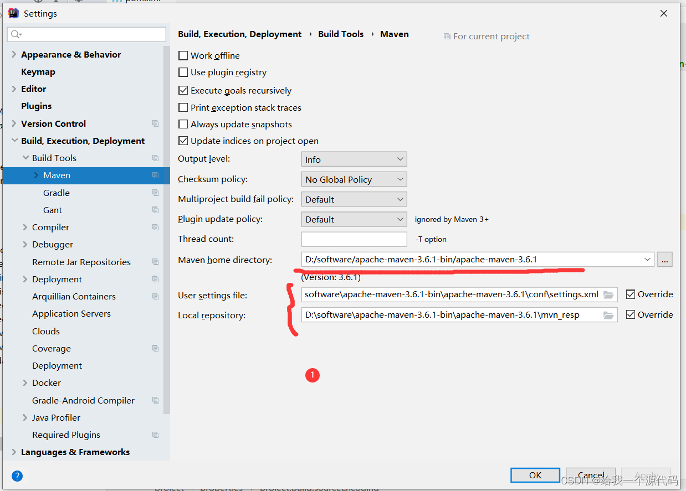Viewport: 686px width, 491px height.
Task: Click the project-level icon beside Version Control
Action: pos(155,123)
